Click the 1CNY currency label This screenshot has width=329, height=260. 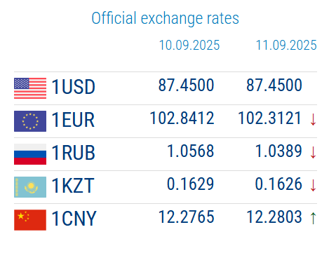pyautogui.click(x=74, y=219)
